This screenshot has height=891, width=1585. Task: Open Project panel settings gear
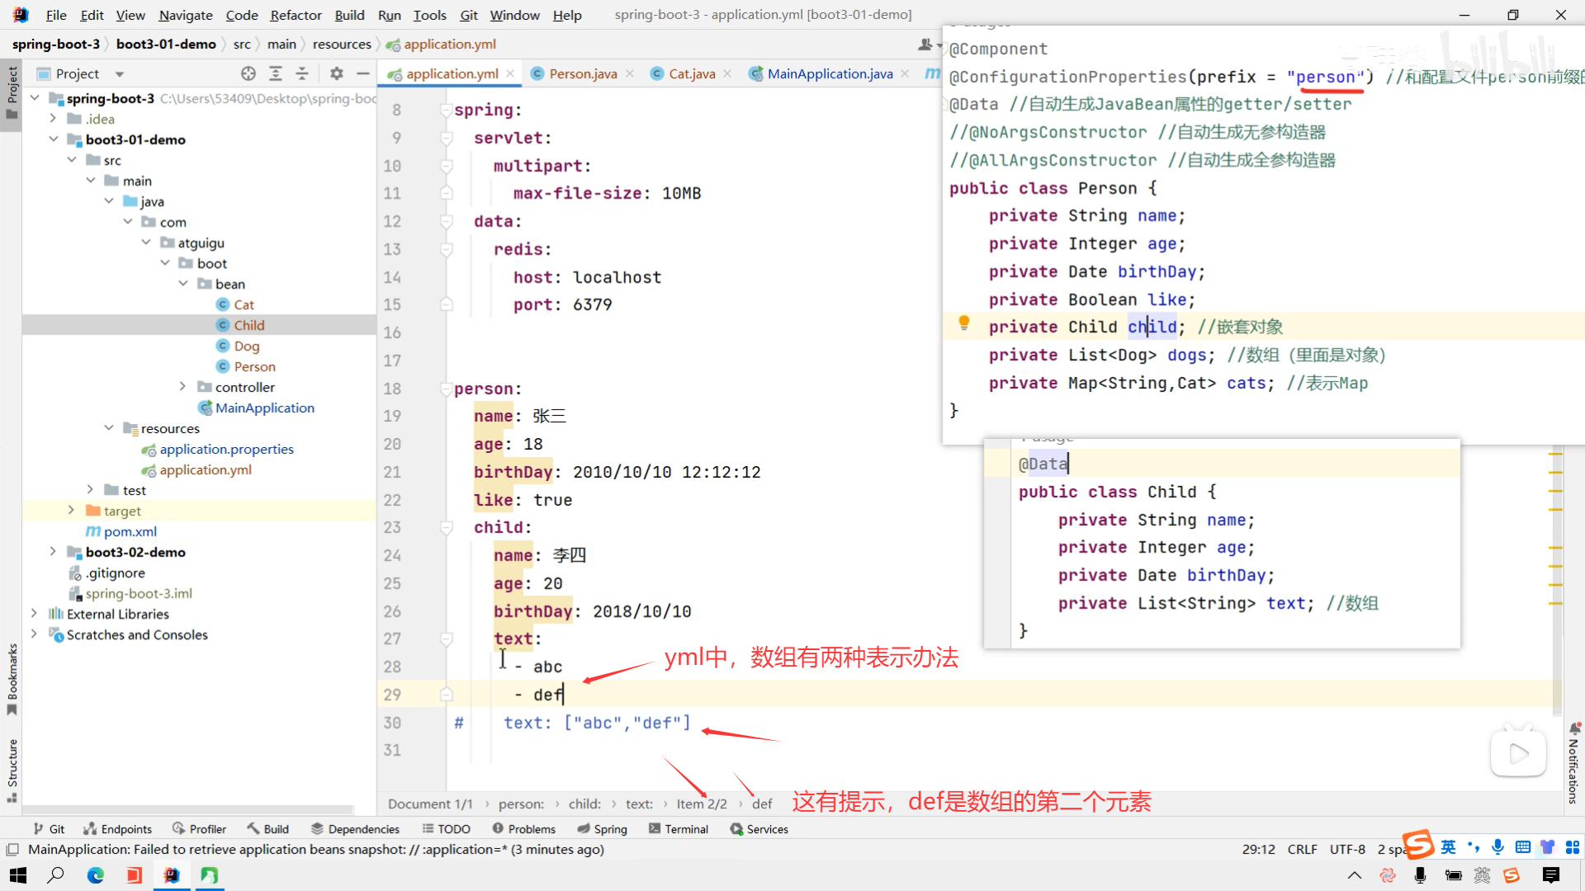pyautogui.click(x=336, y=73)
